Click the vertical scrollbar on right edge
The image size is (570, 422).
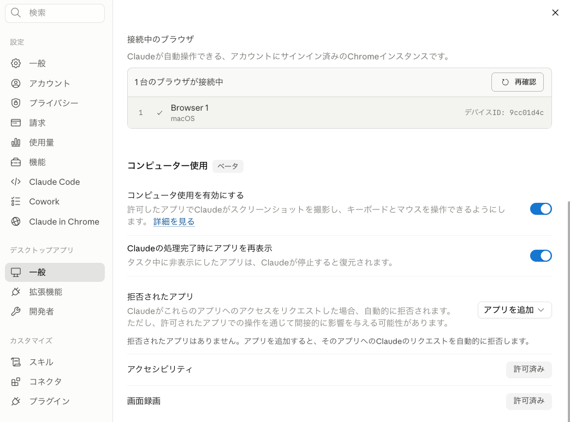click(x=568, y=311)
